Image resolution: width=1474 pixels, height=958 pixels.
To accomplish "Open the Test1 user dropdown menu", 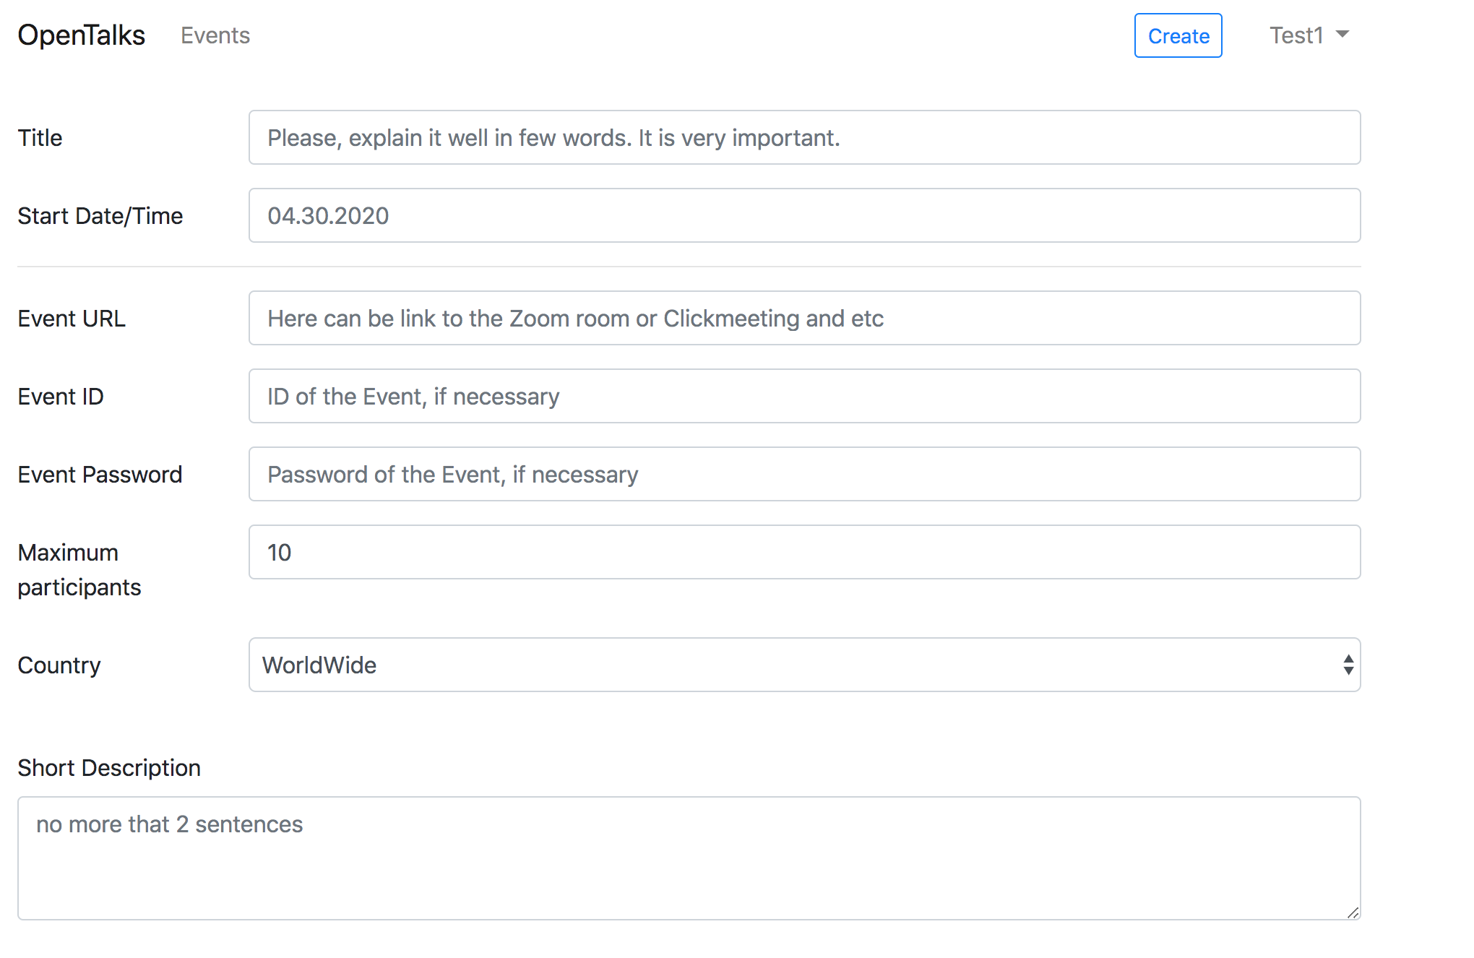I will click(x=1309, y=35).
